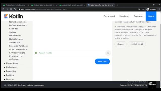Click the JetBrains logo in the footer
Image resolution: width=161 pixels, height=91 pixels.
pos(152,85)
